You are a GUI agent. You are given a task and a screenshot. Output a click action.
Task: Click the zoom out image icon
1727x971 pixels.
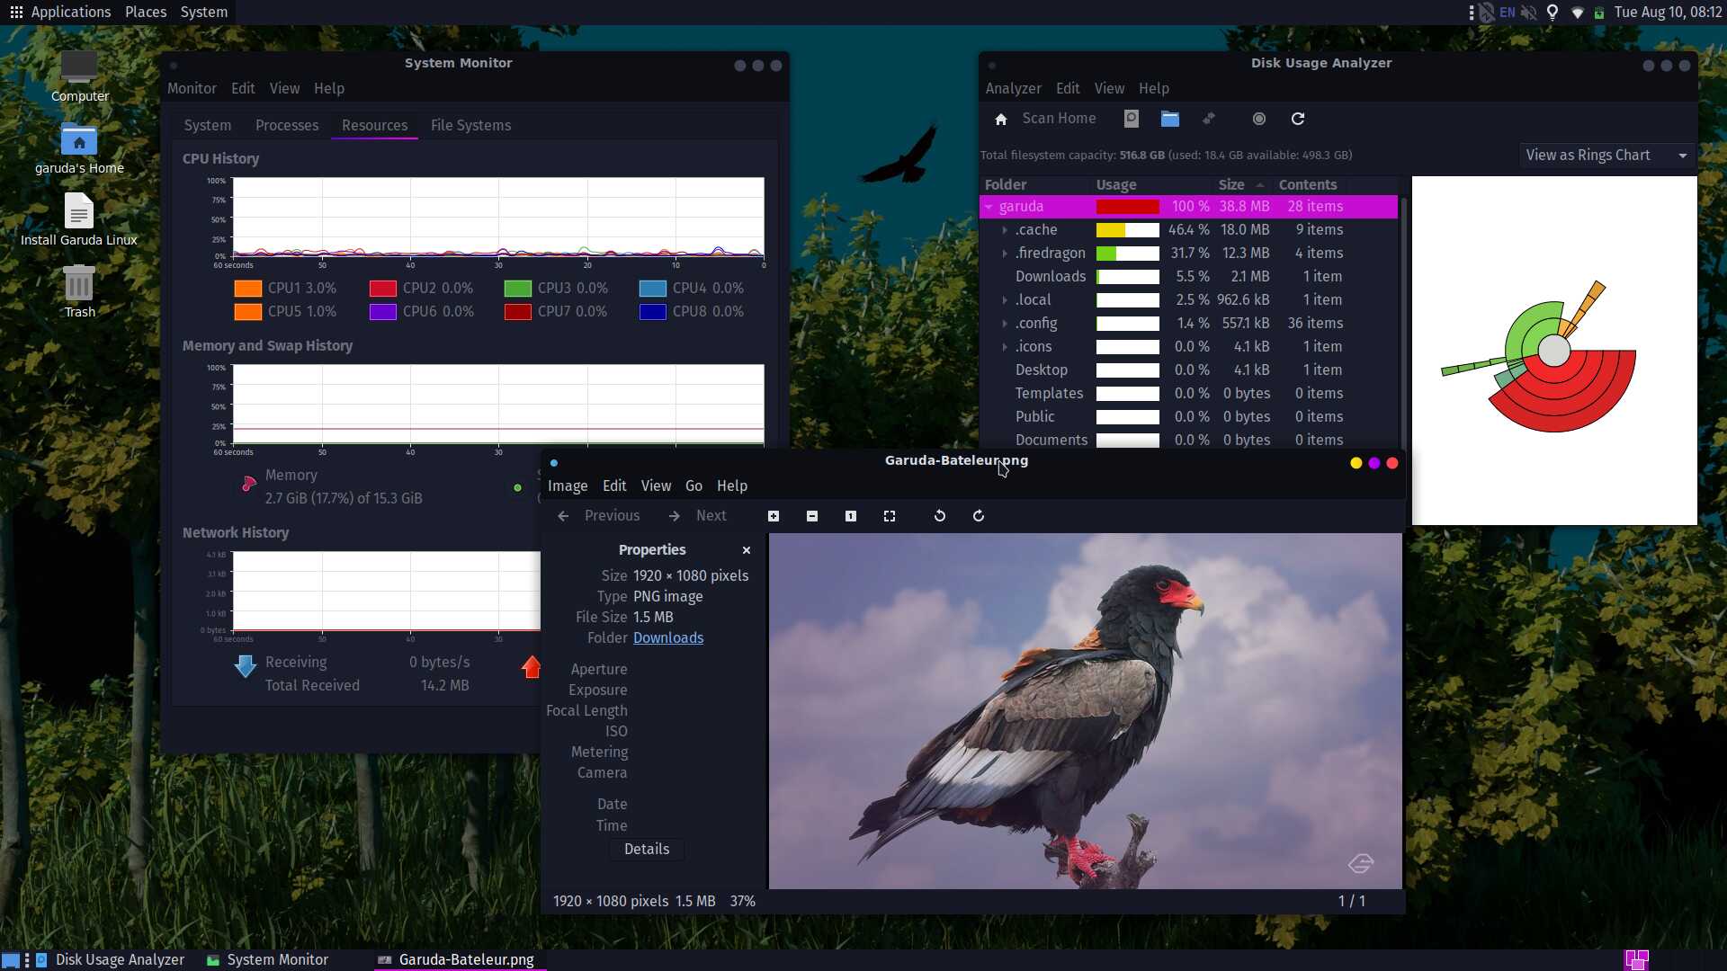coord(812,516)
